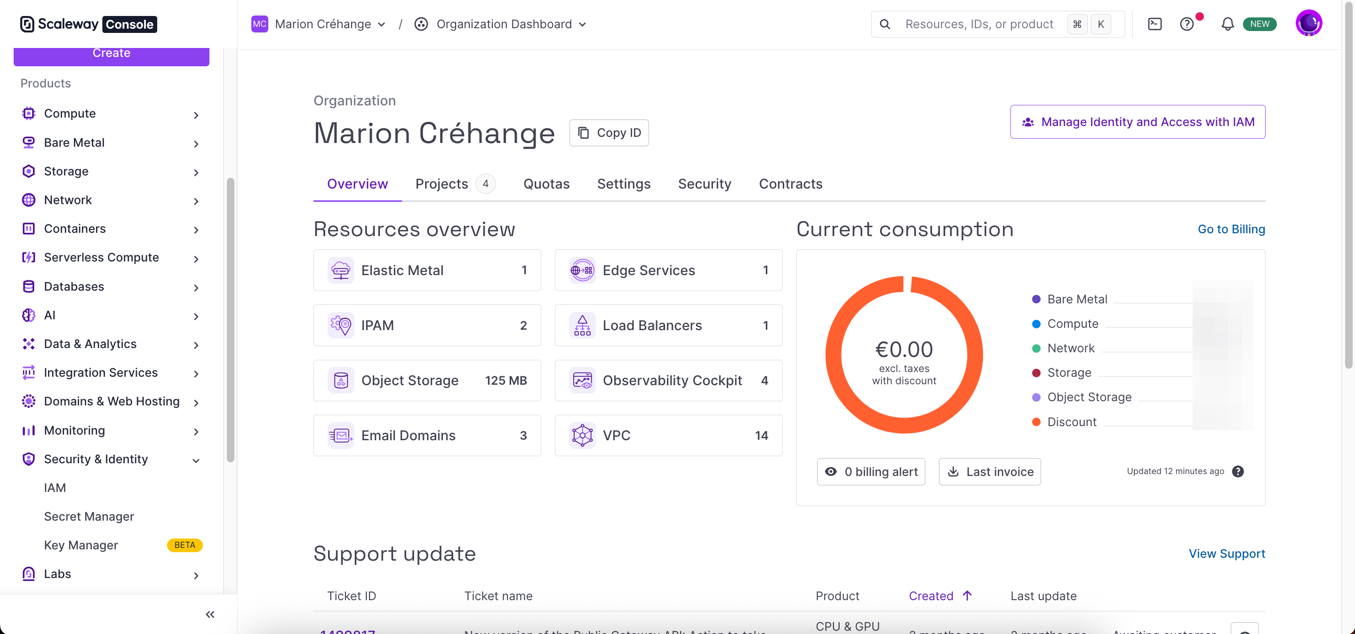Click the Observability Cockpit card icon
The width and height of the screenshot is (1355, 634).
[x=582, y=380]
